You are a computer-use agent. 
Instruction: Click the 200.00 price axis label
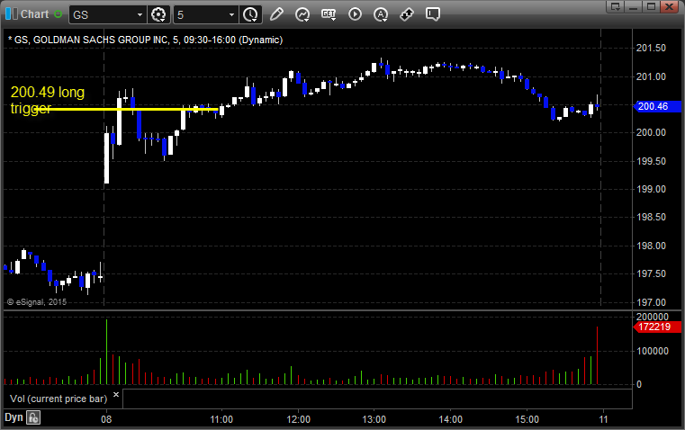(651, 133)
